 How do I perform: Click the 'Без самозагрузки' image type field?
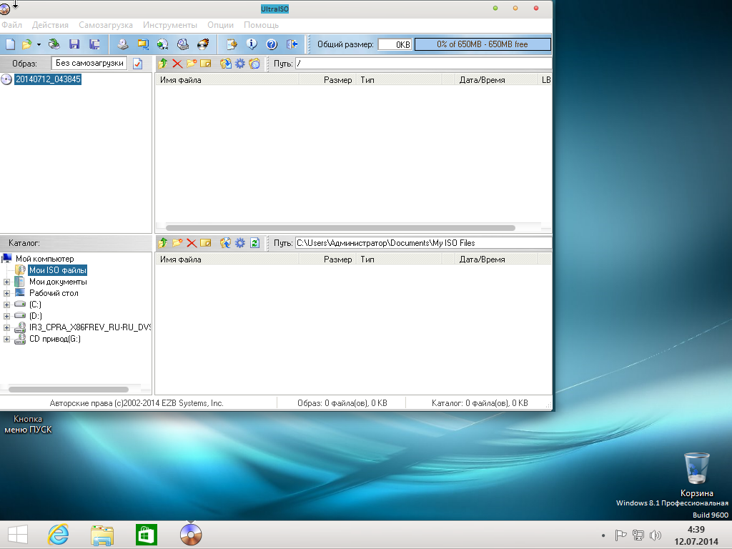pyautogui.click(x=89, y=63)
